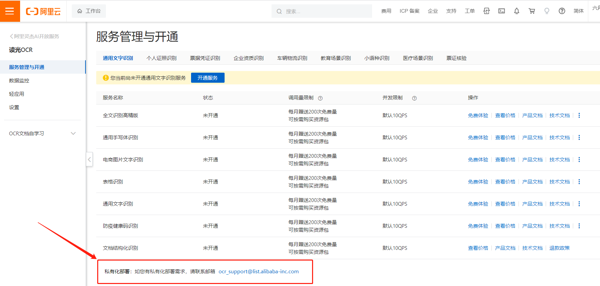The image size is (600, 286).
Task: Open 技术文档 for 表格识别
Action: (x=559, y=182)
